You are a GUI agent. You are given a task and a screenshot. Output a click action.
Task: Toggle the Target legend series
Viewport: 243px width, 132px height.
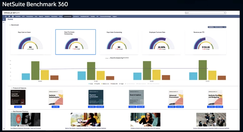(x=121, y=84)
